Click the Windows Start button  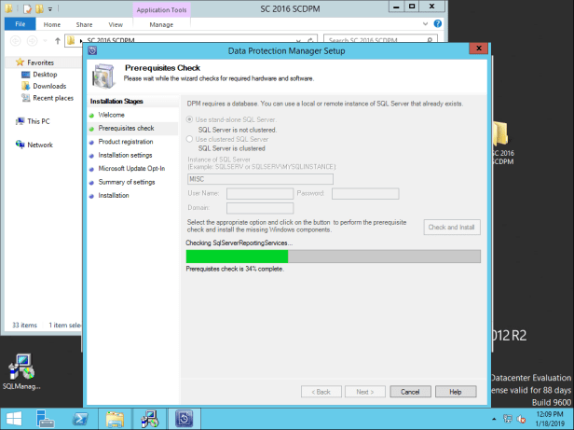15,418
